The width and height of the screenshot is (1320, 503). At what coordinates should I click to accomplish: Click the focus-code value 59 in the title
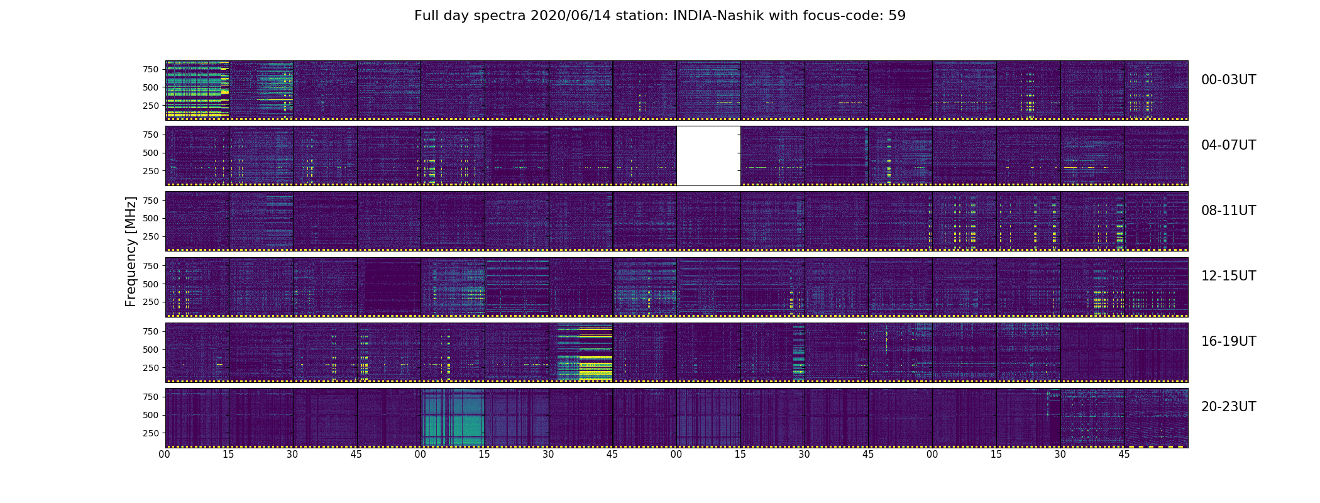click(897, 16)
